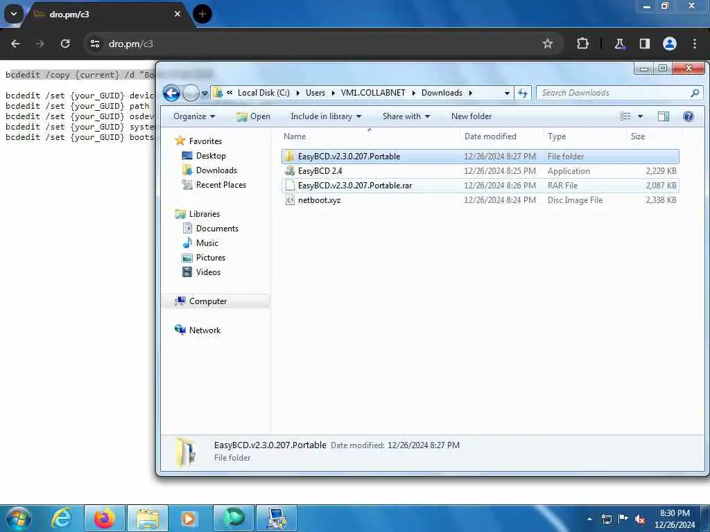
Task: Click Chrome site information icon
Action: click(94, 44)
